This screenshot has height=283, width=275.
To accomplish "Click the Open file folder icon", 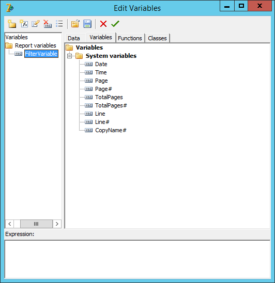I will click(x=75, y=24).
